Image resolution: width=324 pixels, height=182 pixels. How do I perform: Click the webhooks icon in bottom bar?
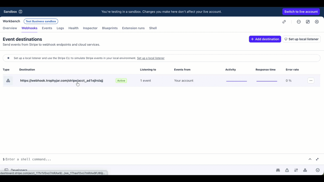click(305, 170)
